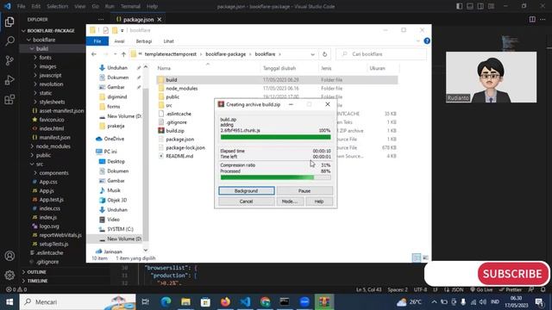Open the File Explorer help icon
This screenshot has width=552, height=310.
pos(427,41)
